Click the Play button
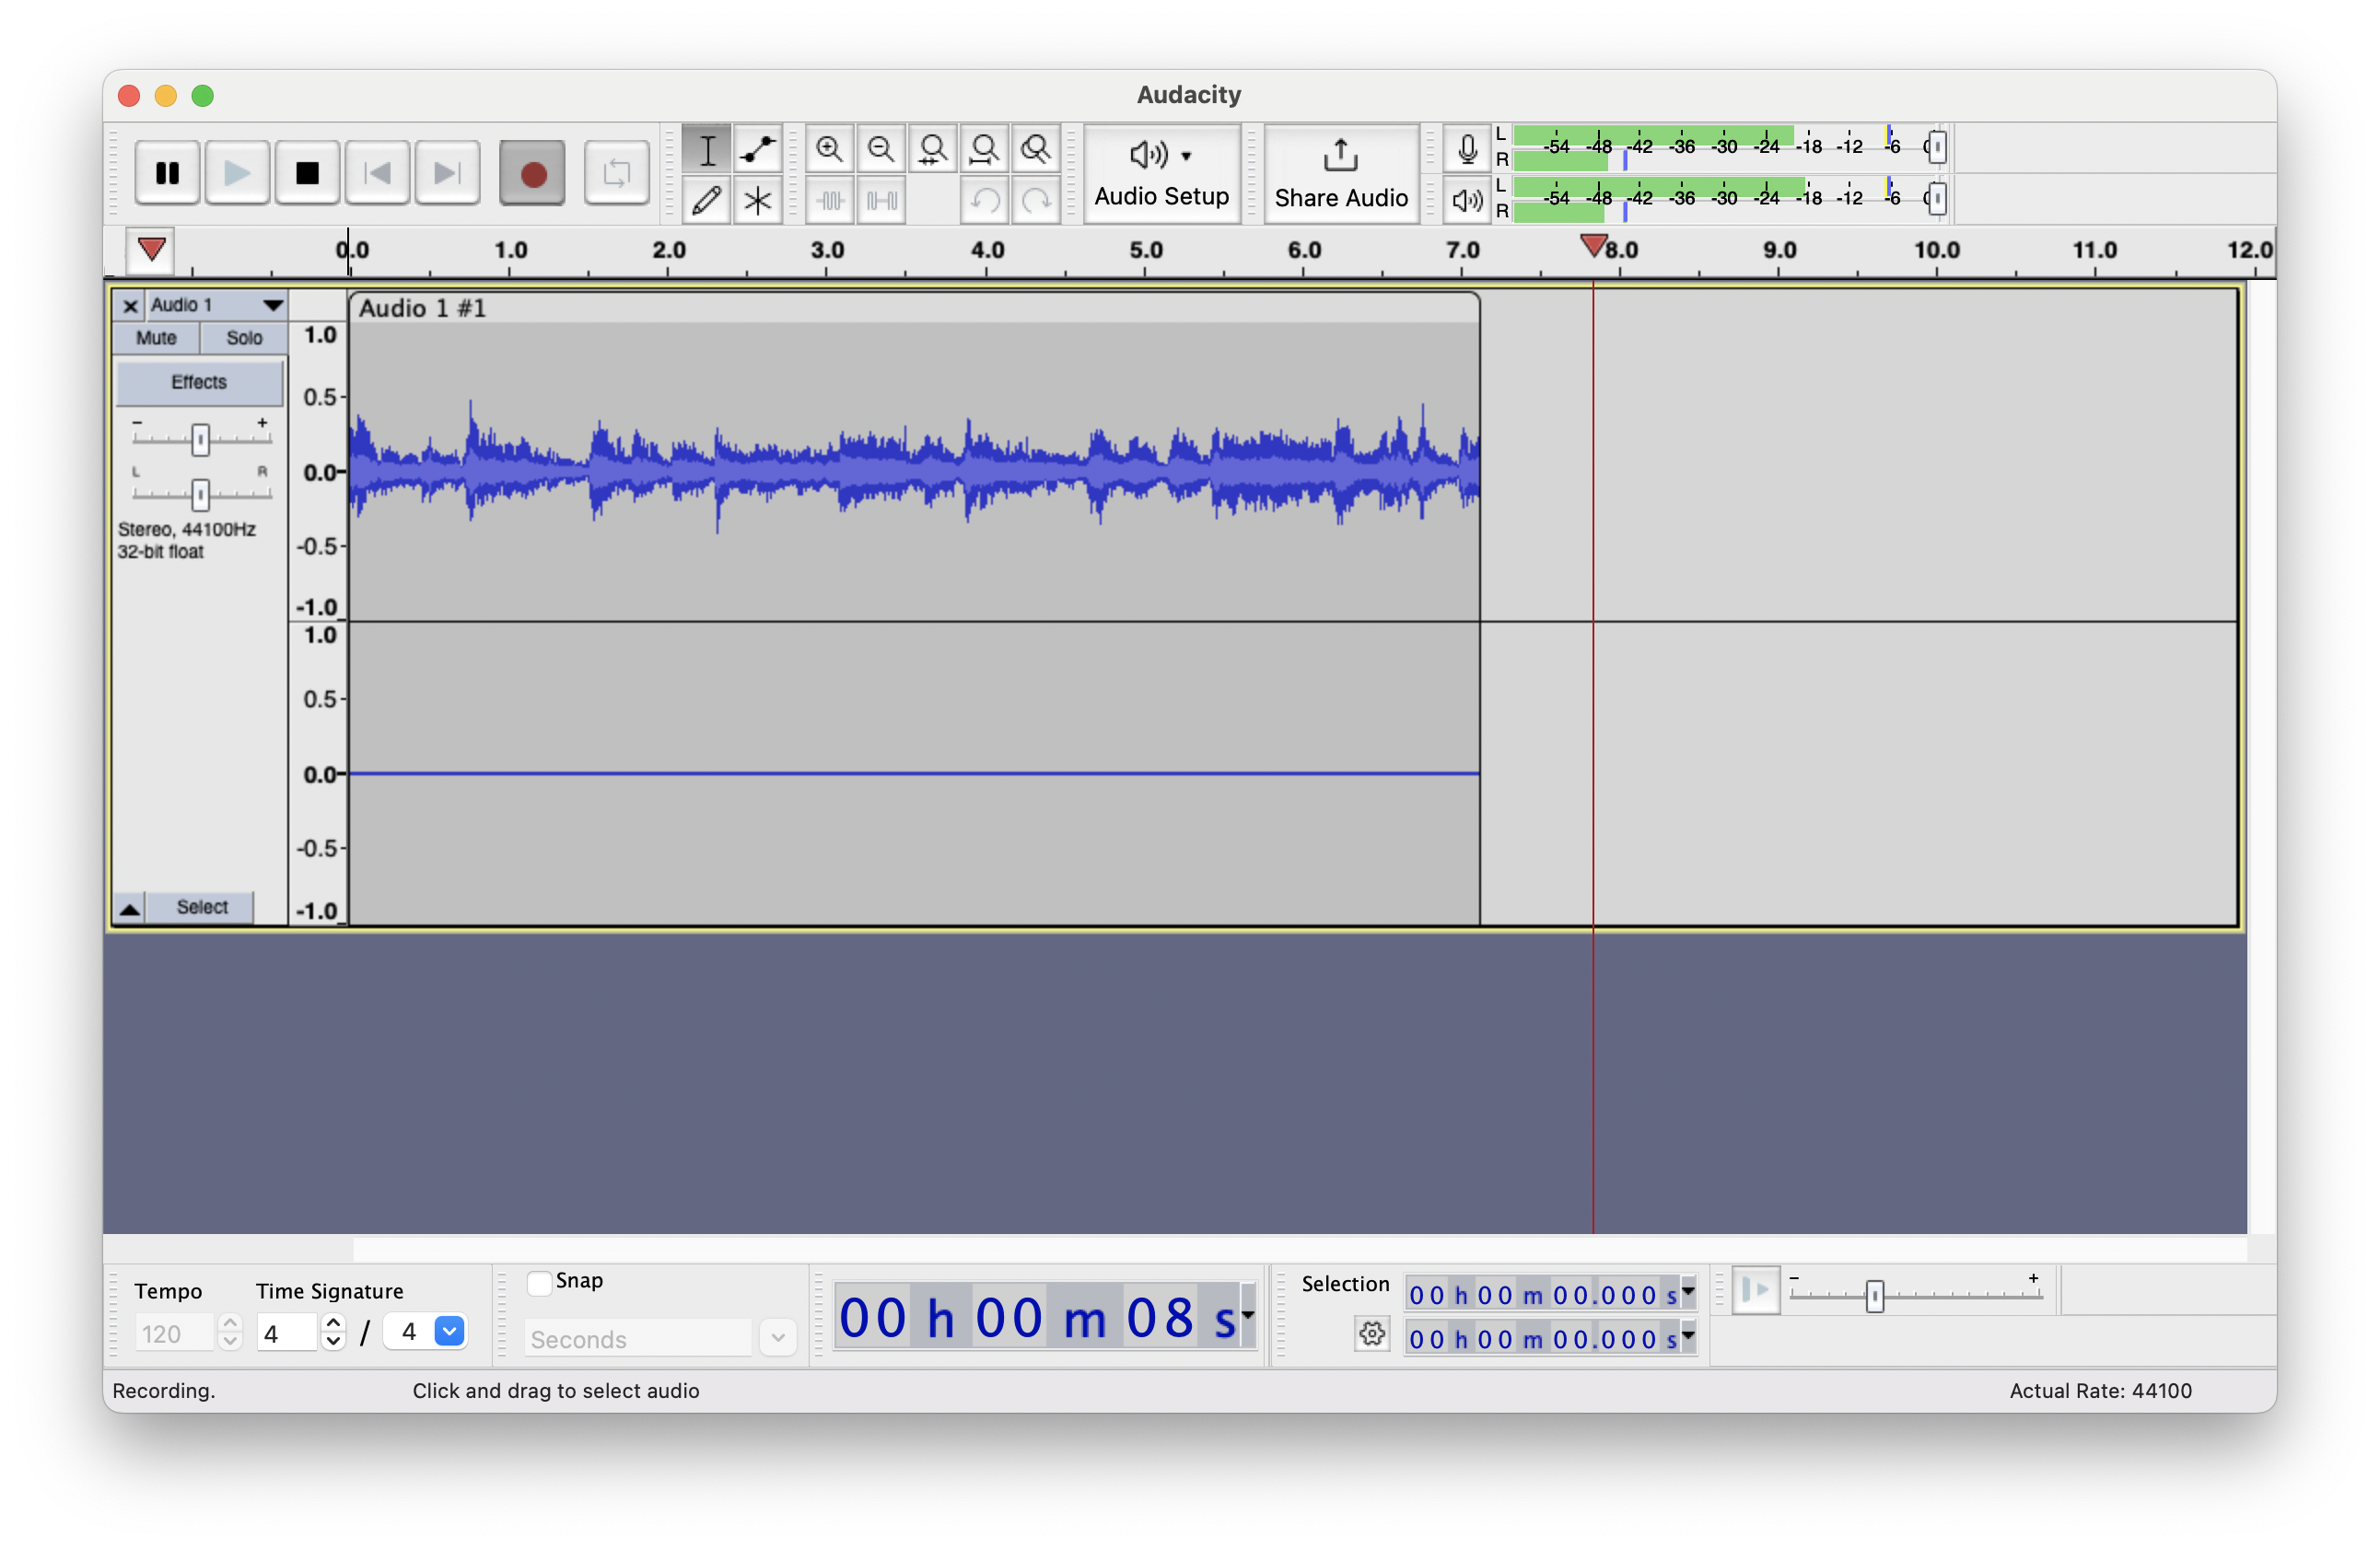The height and width of the screenshot is (1549, 2380). pos(237,173)
